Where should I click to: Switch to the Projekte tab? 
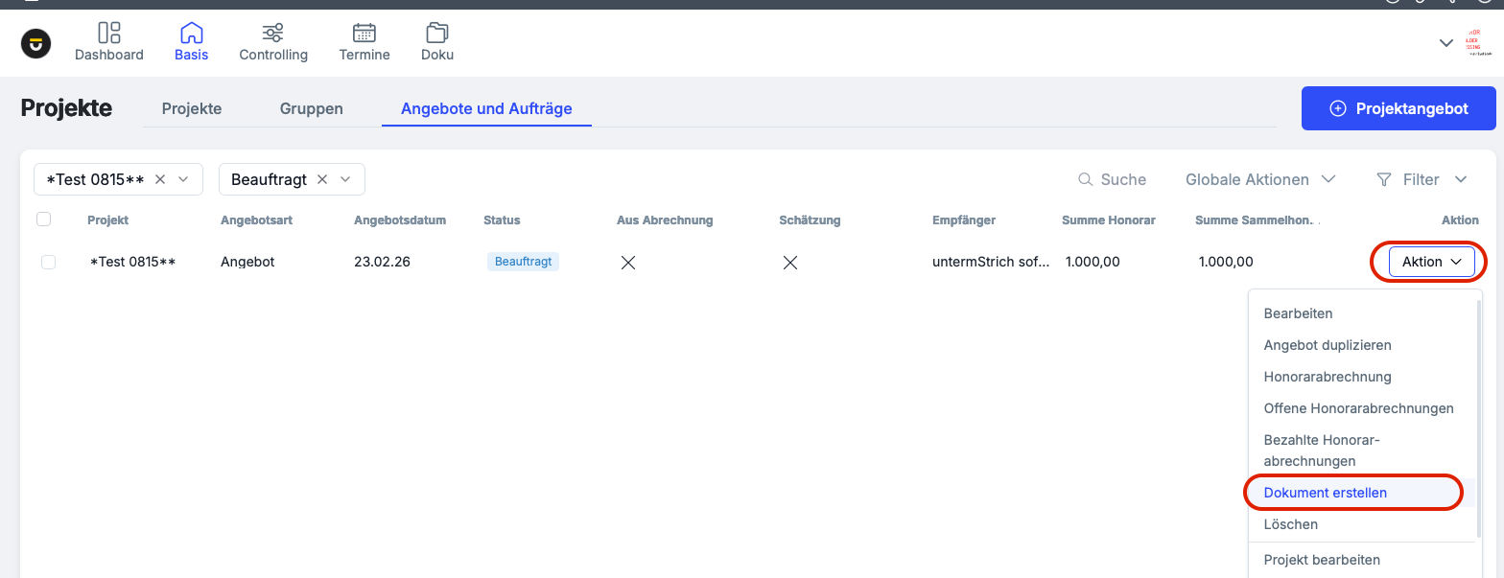pyautogui.click(x=192, y=108)
